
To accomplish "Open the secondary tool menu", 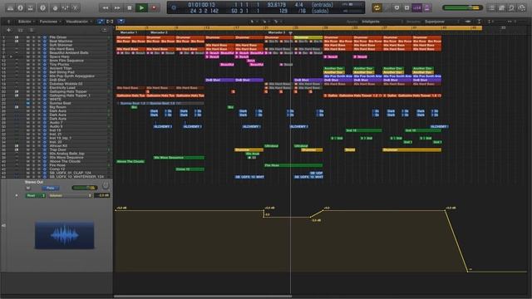I will tap(266, 22).
